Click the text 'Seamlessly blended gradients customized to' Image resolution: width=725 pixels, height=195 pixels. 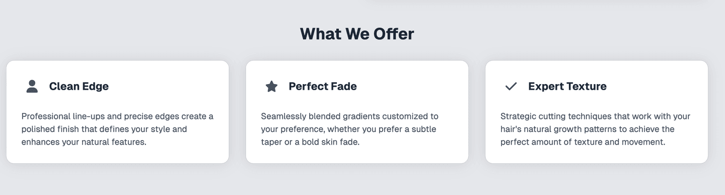(x=350, y=116)
